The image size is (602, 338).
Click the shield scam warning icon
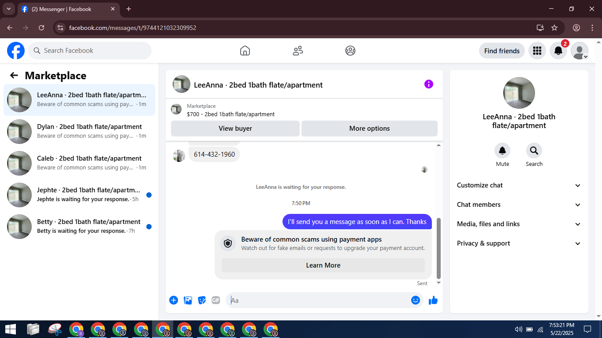tap(228, 243)
